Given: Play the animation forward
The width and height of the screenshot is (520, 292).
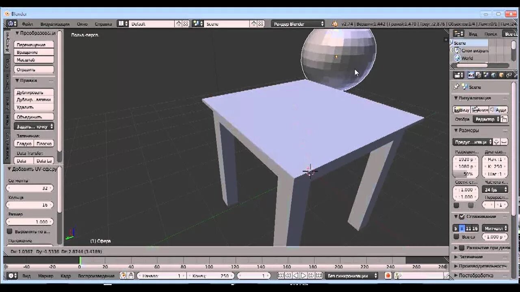Looking at the screenshot, I should tap(303, 276).
